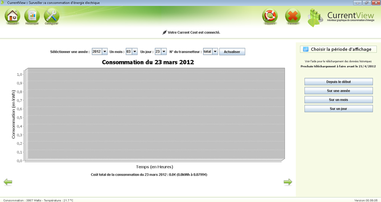Select the Depuis le début period
This screenshot has width=381, height=202.
point(338,82)
